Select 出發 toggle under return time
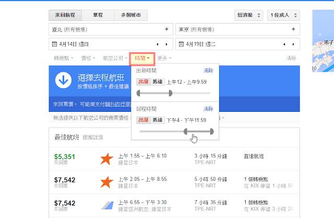The image size is (334, 218). pyautogui.click(x=144, y=120)
